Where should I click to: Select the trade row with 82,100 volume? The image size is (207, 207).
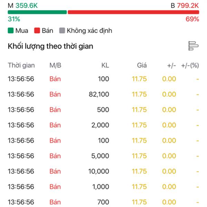[x=103, y=94]
